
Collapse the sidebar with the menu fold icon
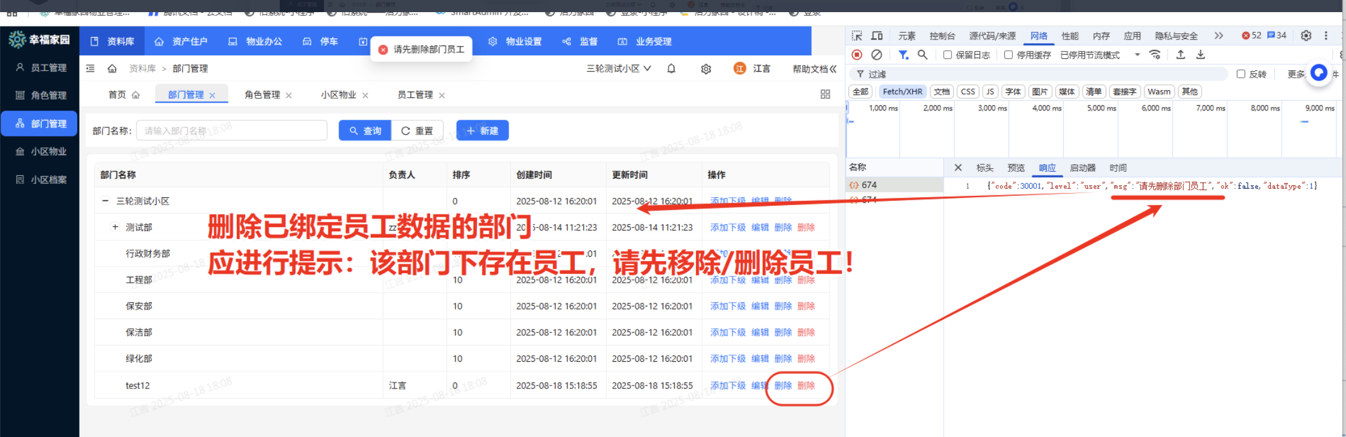tap(90, 69)
